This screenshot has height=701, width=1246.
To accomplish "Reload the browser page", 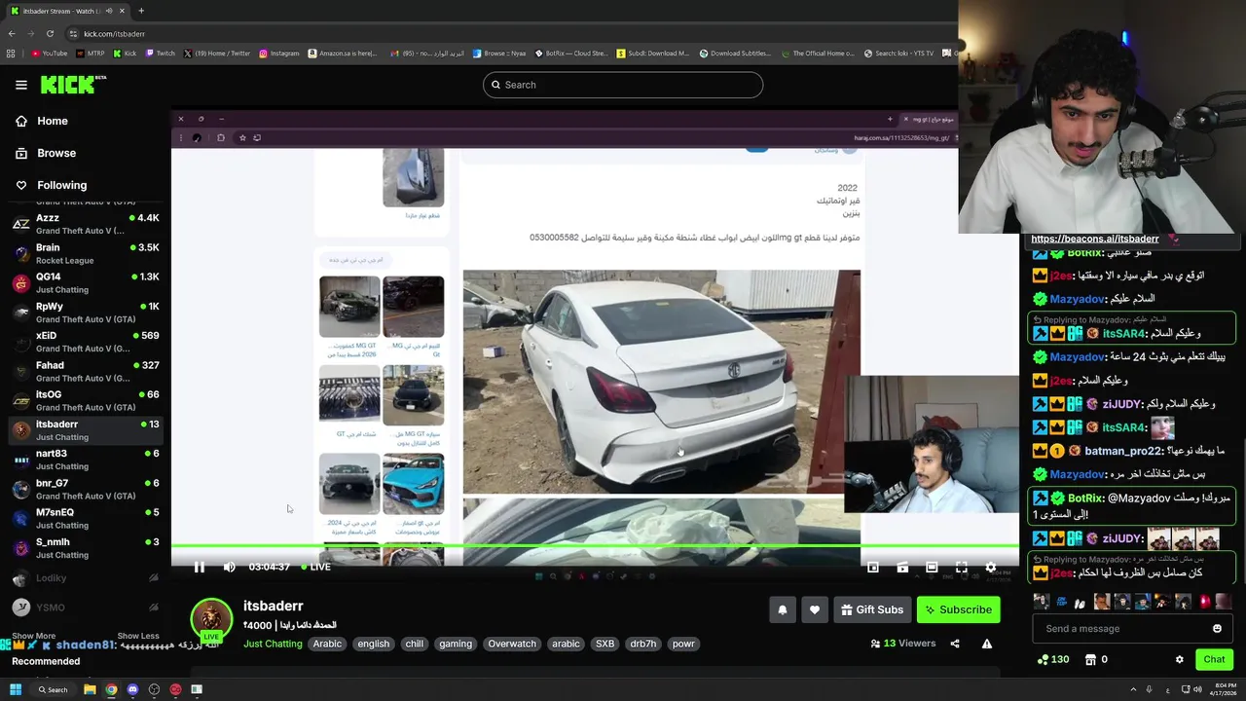I will 50,33.
